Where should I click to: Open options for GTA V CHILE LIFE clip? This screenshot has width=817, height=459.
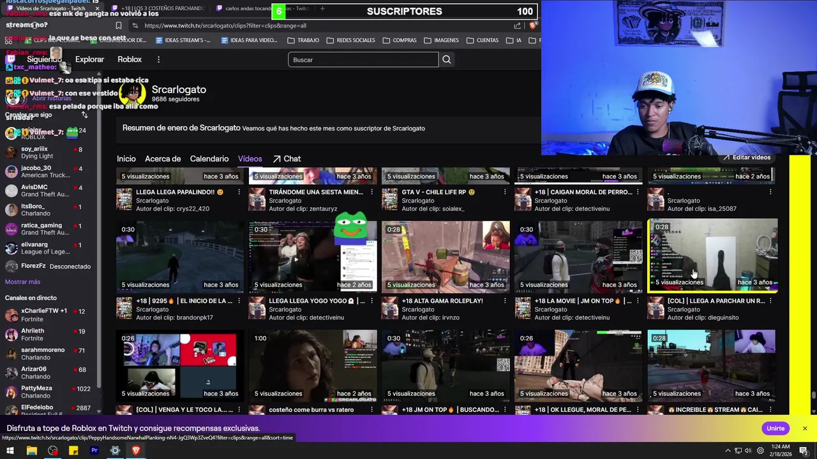point(504,192)
